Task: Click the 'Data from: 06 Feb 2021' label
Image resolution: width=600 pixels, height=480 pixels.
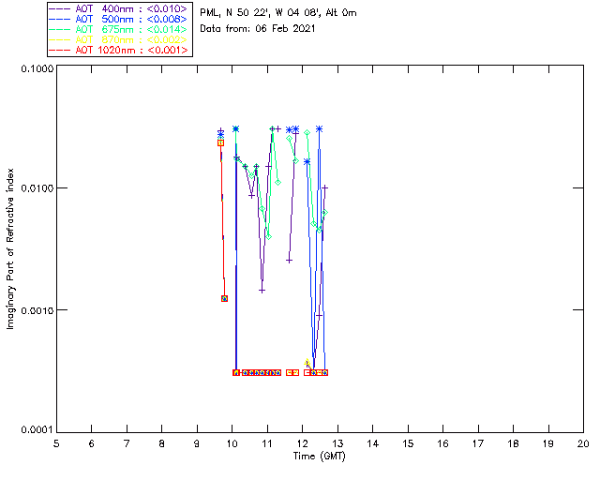Action: (x=257, y=28)
